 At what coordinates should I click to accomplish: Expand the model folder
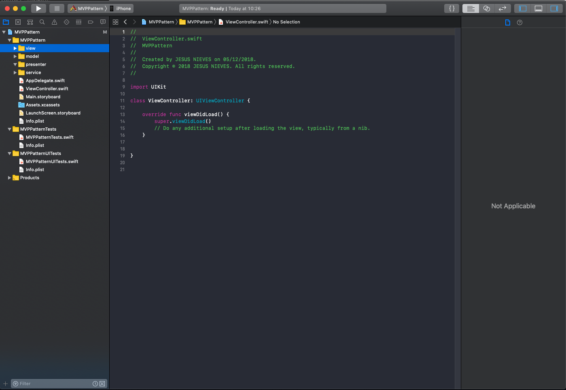click(x=15, y=56)
